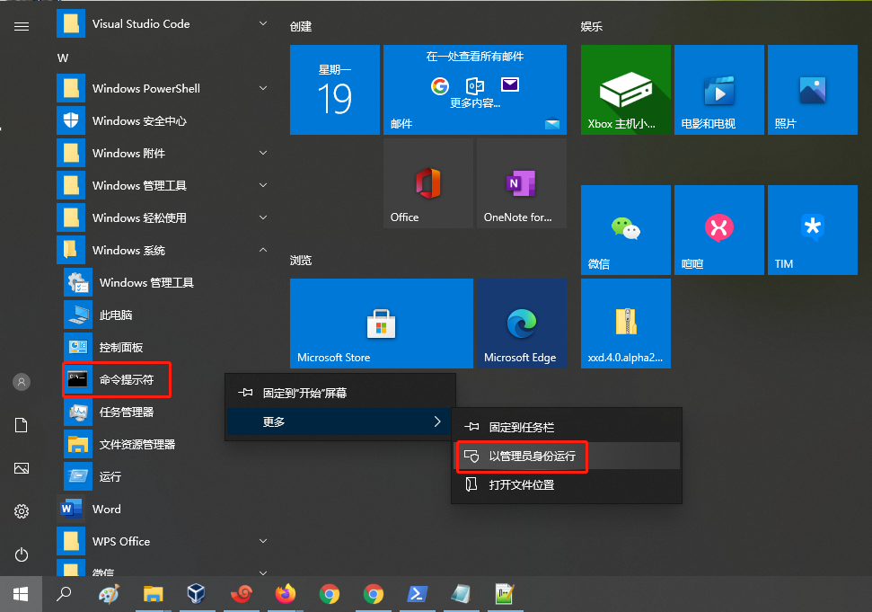The height and width of the screenshot is (612, 872).
Task: Open the settings gear in Start sidebar
Action: tap(22, 511)
